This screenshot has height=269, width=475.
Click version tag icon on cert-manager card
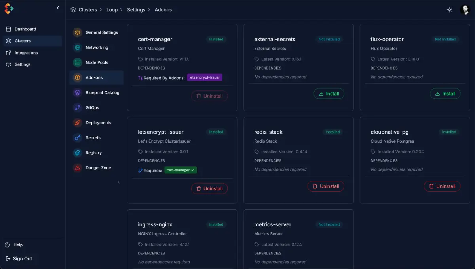coord(140,59)
